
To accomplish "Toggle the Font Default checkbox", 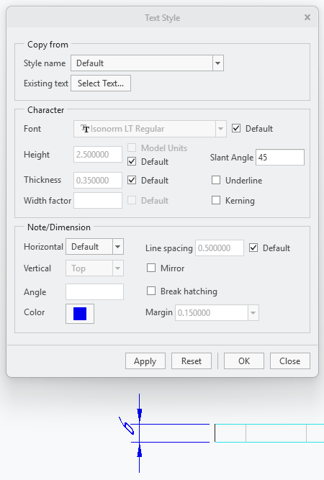I will [x=236, y=128].
